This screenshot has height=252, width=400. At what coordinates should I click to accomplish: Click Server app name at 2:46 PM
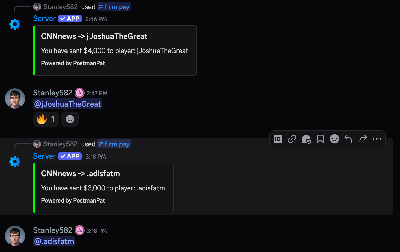pyautogui.click(x=45, y=19)
